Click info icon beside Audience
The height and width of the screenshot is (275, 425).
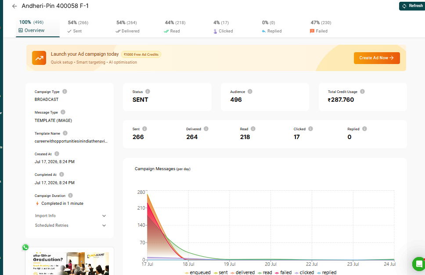click(250, 92)
